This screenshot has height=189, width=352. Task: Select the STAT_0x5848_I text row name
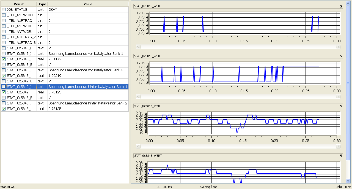(21, 70)
